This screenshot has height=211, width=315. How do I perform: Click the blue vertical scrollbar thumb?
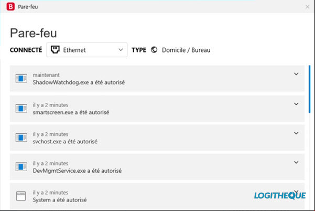(310, 89)
